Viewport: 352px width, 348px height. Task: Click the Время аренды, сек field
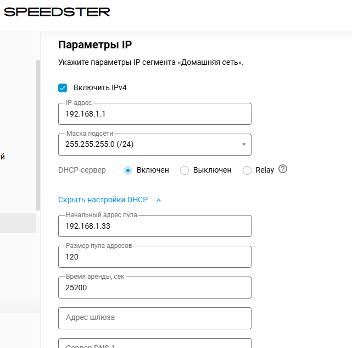point(155,288)
